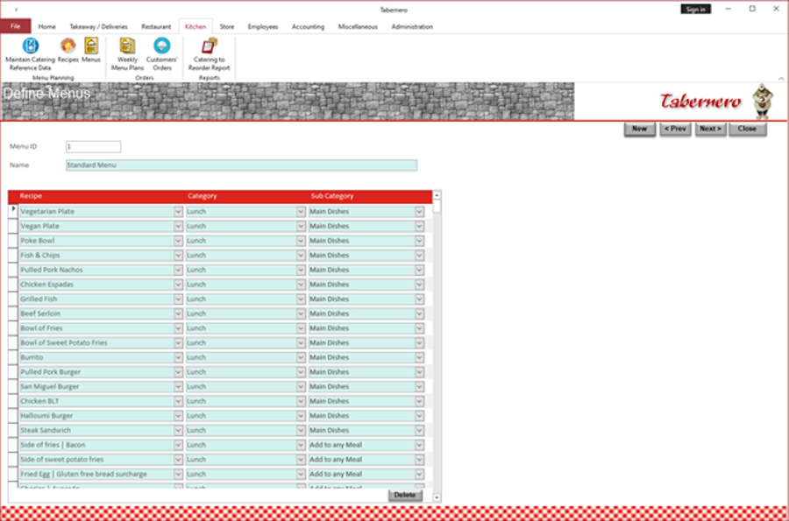Open Weekly Menu Plans
Viewport: 789px width, 521px height.
pos(127,54)
